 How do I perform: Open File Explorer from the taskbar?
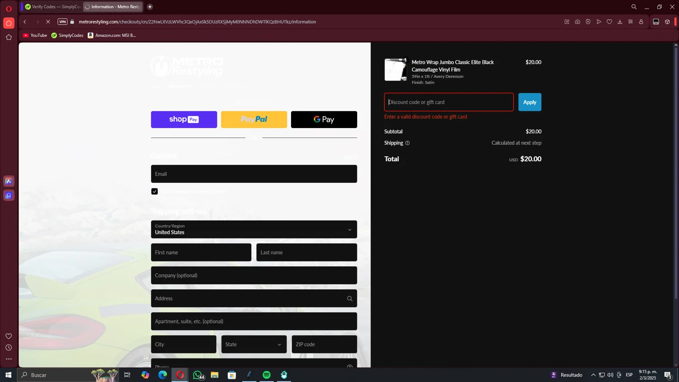(215, 375)
